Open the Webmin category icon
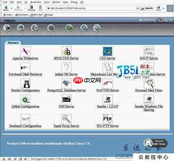 point(7,28)
